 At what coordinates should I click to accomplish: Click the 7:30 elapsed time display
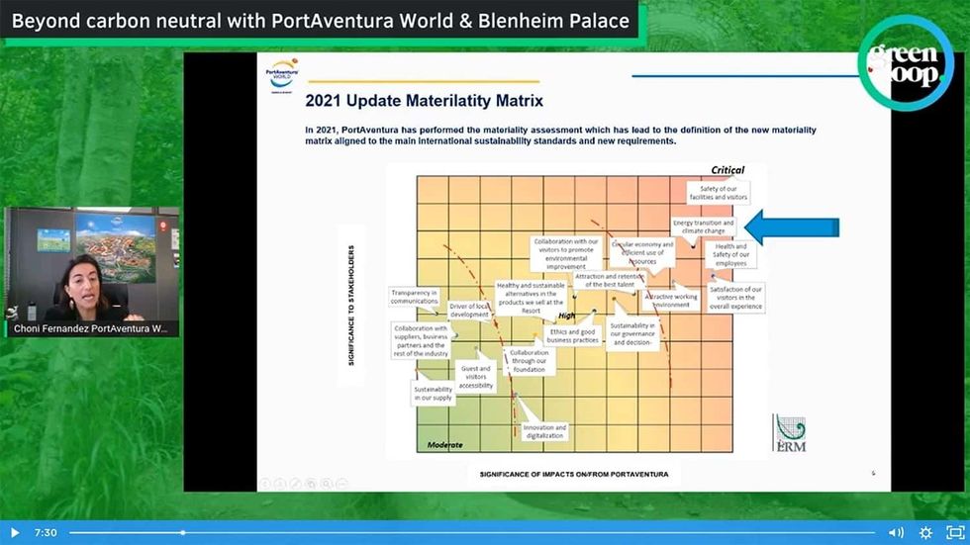(46, 532)
